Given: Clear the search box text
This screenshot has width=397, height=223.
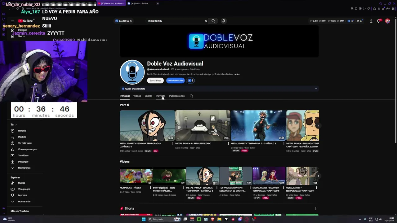Looking at the screenshot, I should (206, 21).
